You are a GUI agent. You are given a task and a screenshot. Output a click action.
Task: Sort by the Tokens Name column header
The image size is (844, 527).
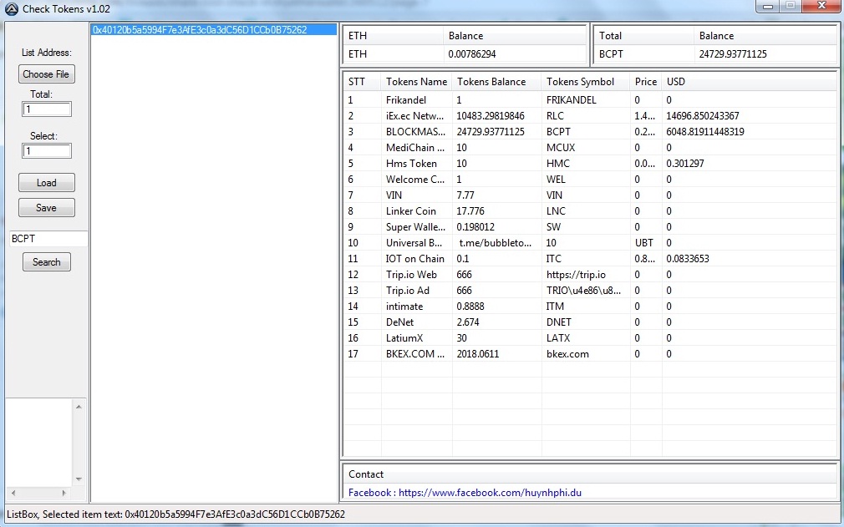[x=416, y=82]
